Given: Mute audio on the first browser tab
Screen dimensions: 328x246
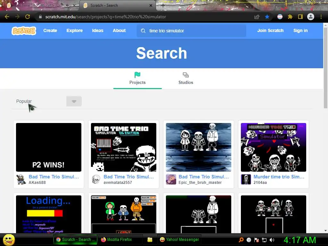Looking at the screenshot, I should pyautogui.click(x=67, y=5).
